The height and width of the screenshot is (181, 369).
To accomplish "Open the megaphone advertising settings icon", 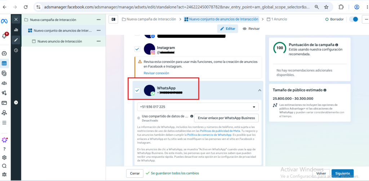I will 4,93.
